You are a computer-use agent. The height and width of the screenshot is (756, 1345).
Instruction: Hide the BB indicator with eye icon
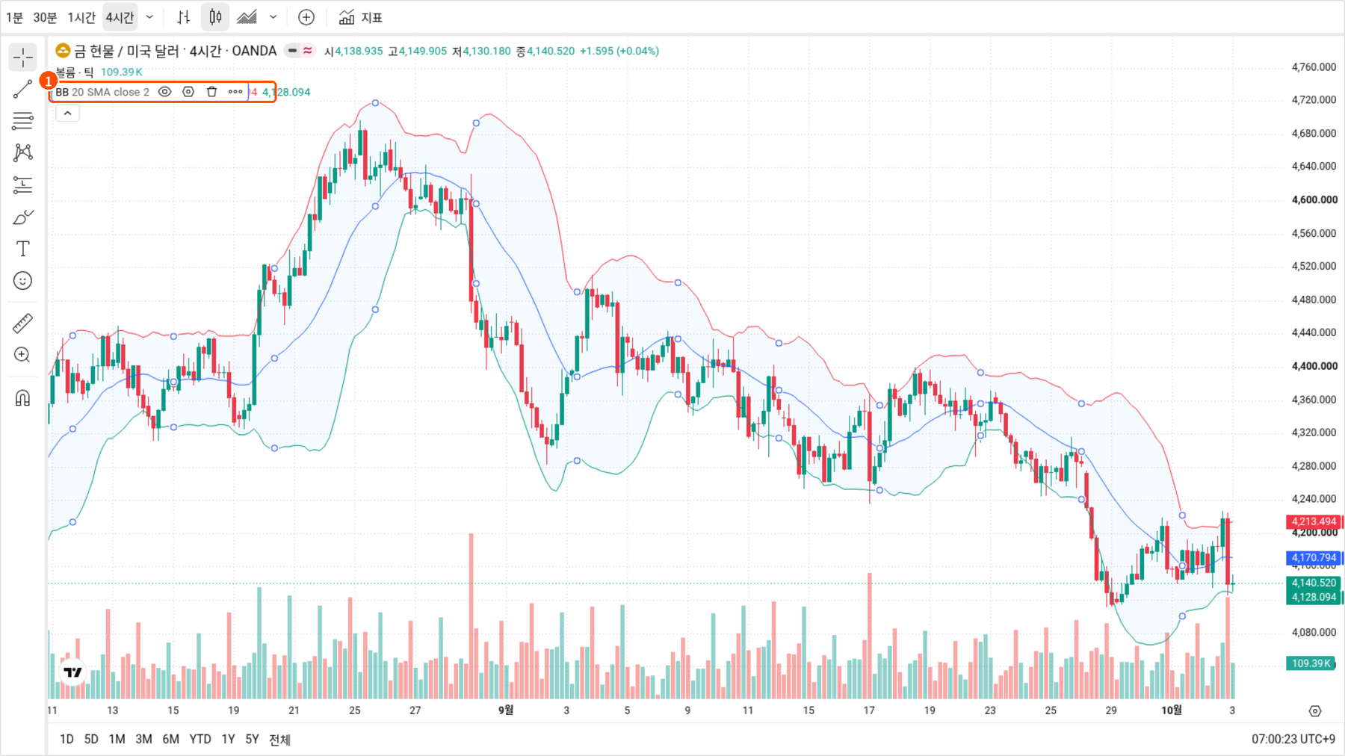click(165, 92)
